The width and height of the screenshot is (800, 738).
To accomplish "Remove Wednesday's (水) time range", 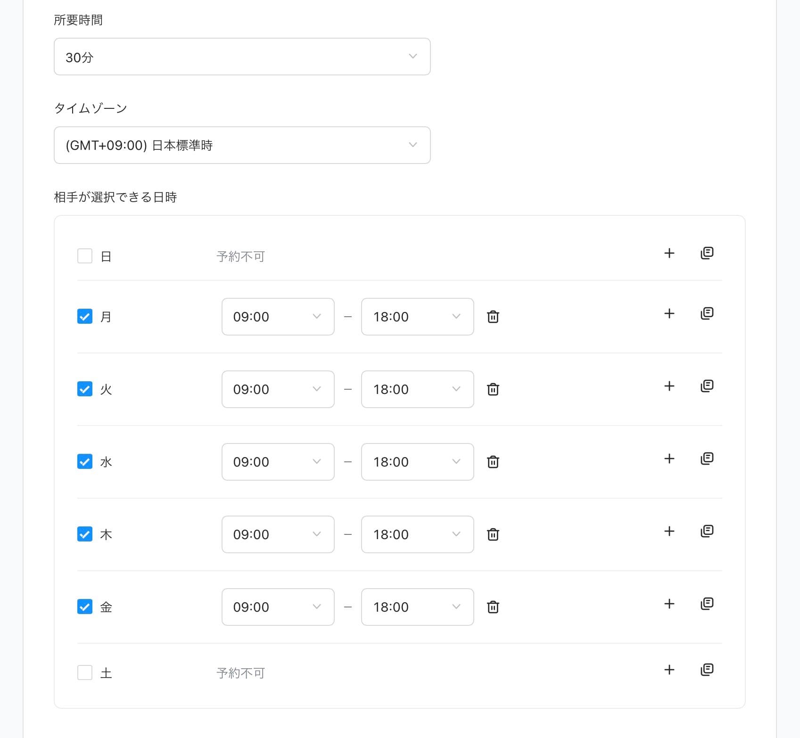I will pyautogui.click(x=493, y=462).
